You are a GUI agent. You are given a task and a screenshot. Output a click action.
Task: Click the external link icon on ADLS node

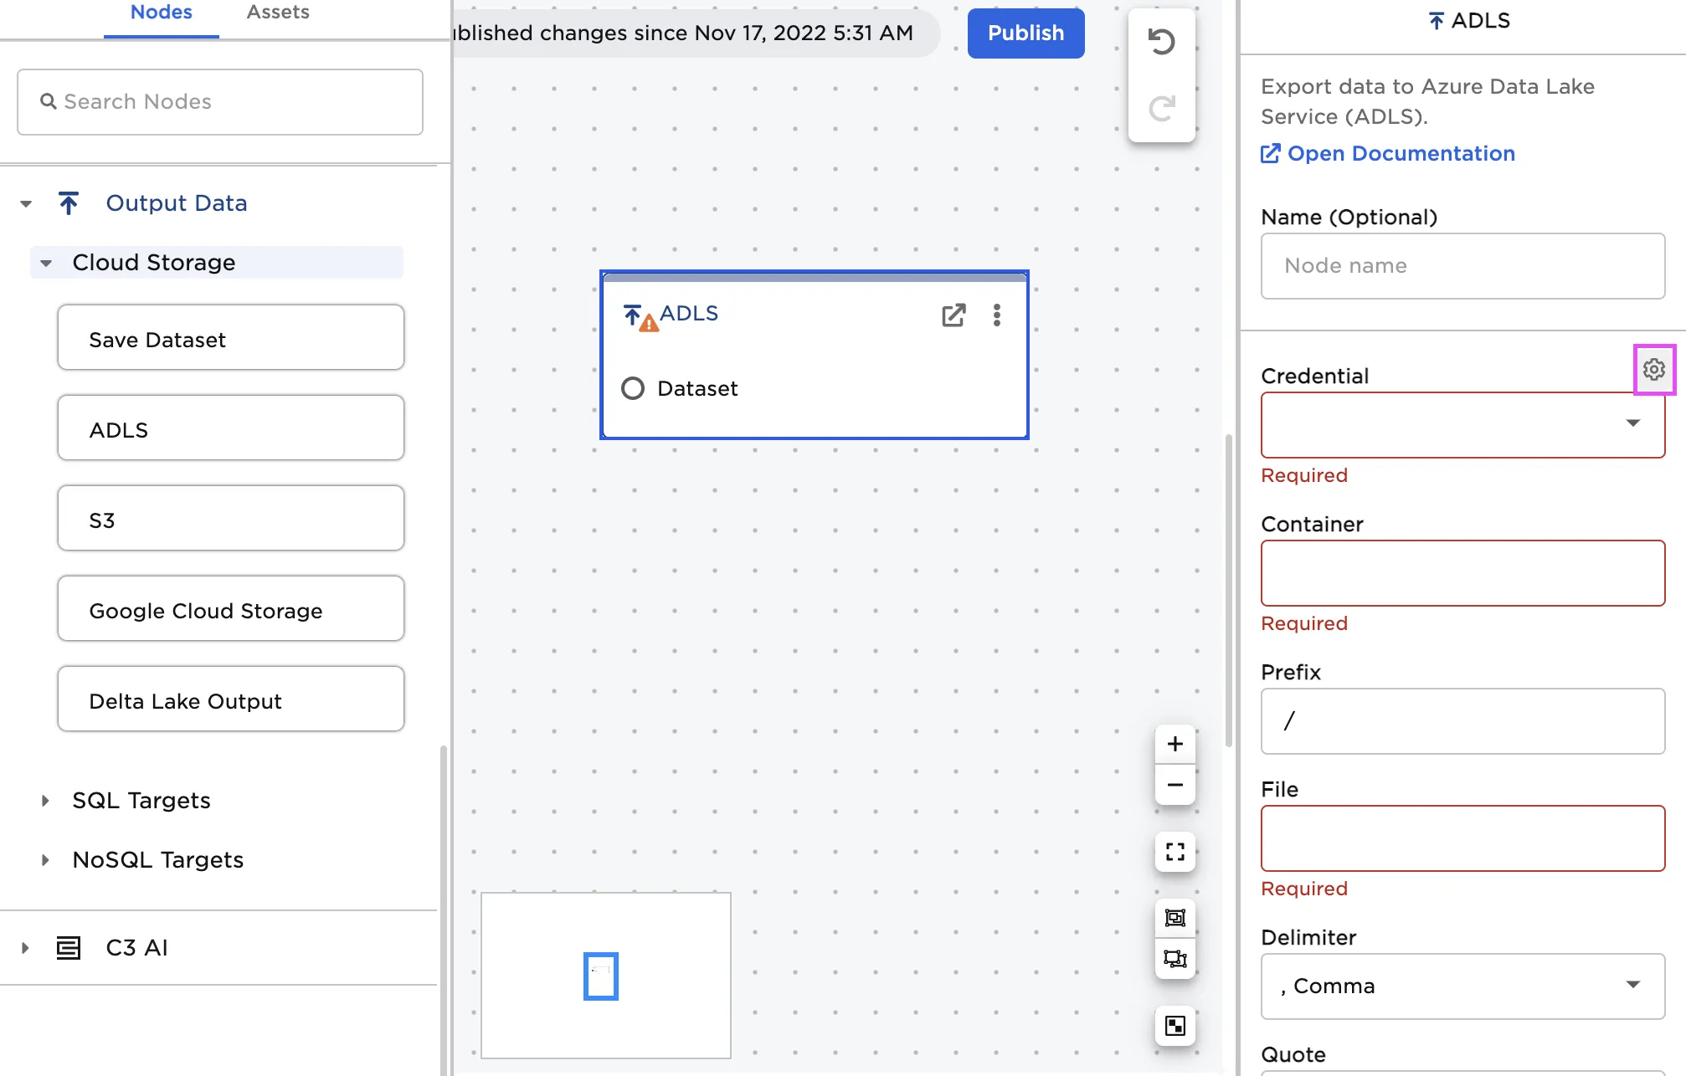pos(954,315)
